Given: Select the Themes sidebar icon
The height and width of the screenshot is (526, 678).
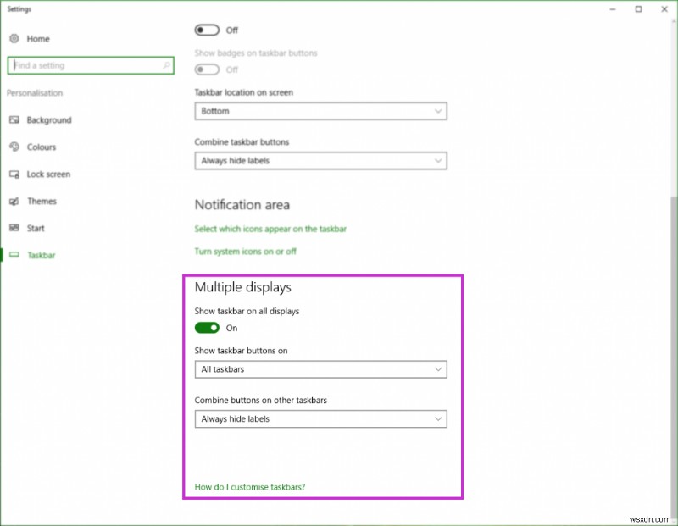Looking at the screenshot, I should tap(14, 201).
